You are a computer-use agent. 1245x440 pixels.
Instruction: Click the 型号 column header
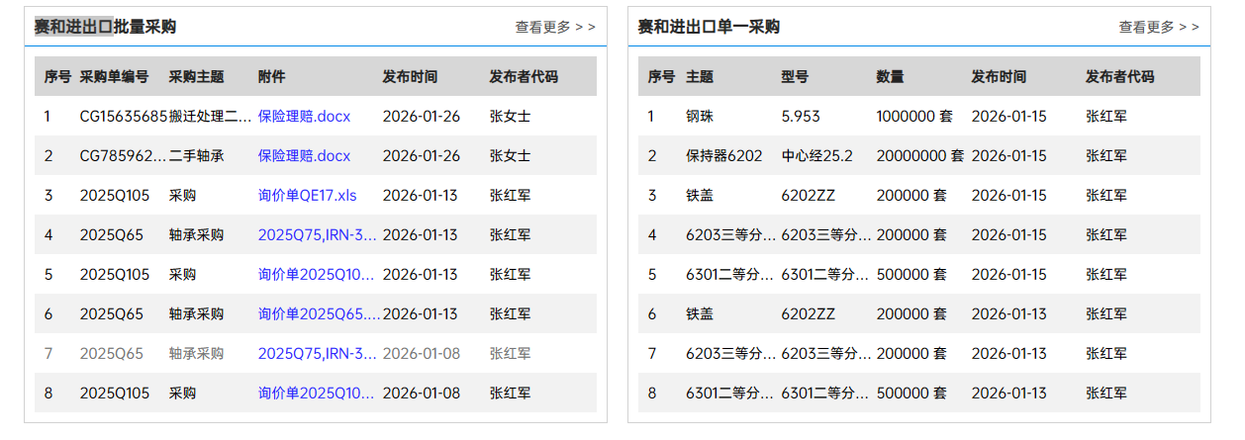[795, 76]
